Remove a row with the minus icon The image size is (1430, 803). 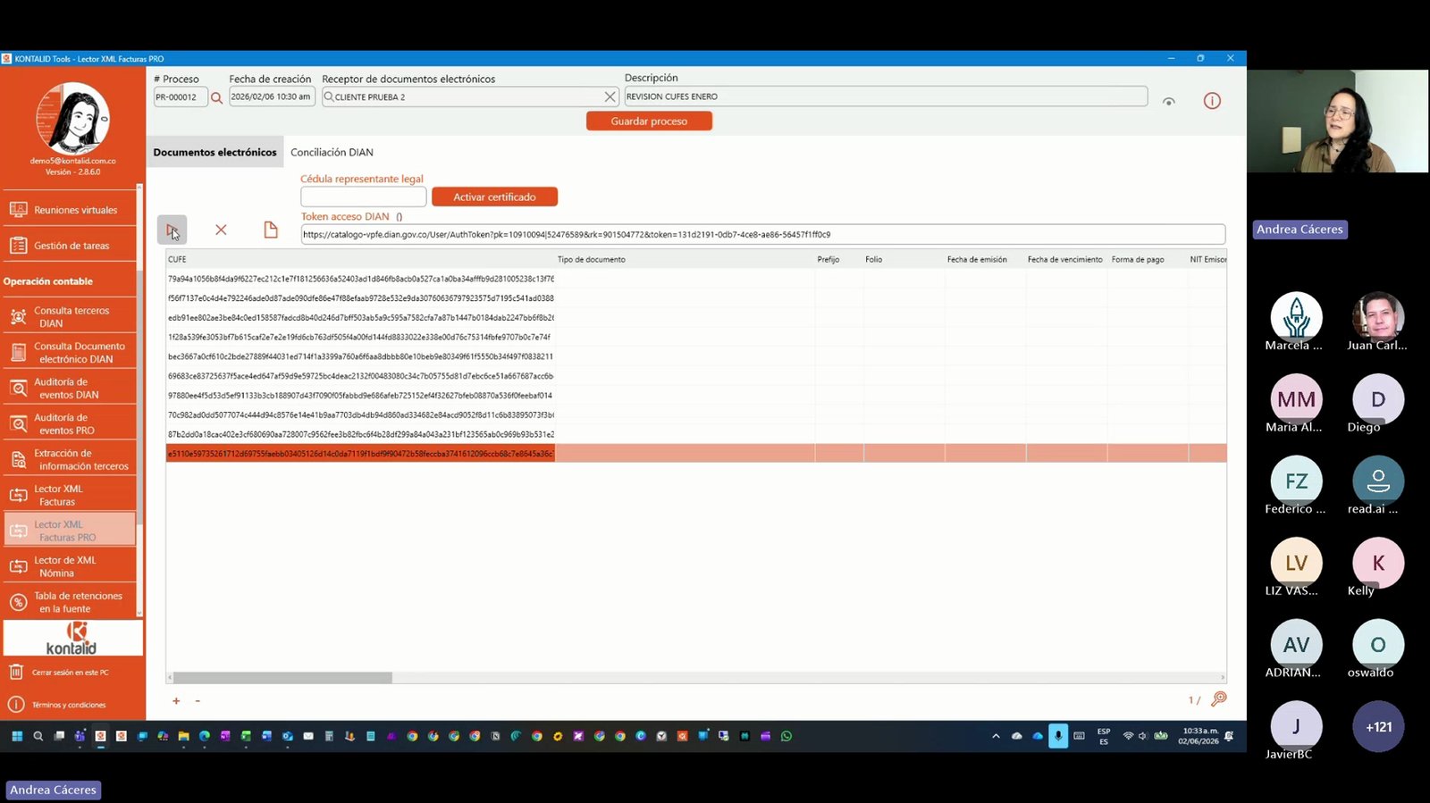(x=198, y=701)
